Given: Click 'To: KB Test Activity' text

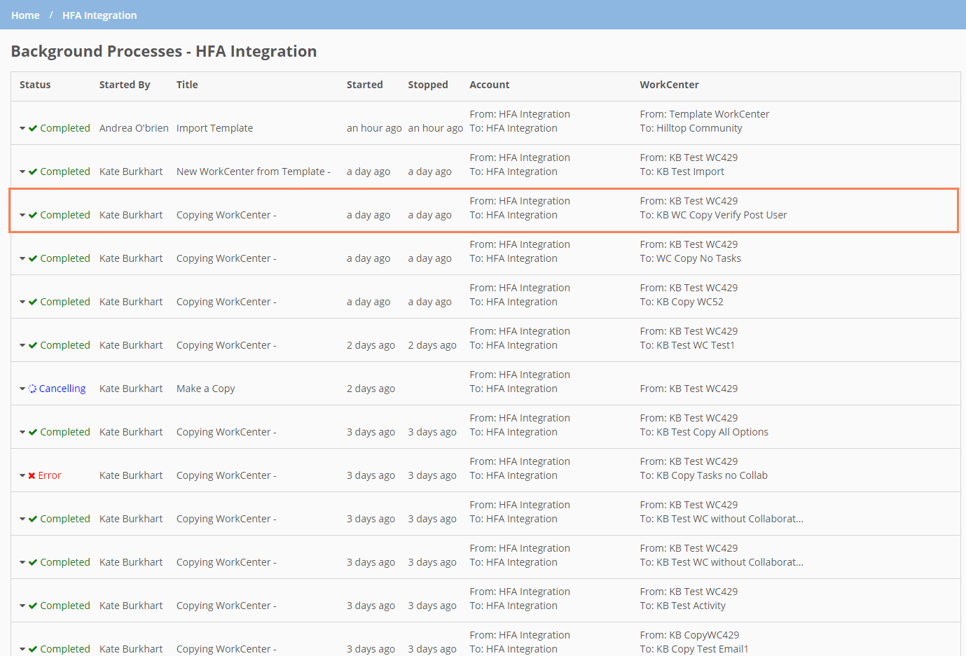Looking at the screenshot, I should [683, 606].
